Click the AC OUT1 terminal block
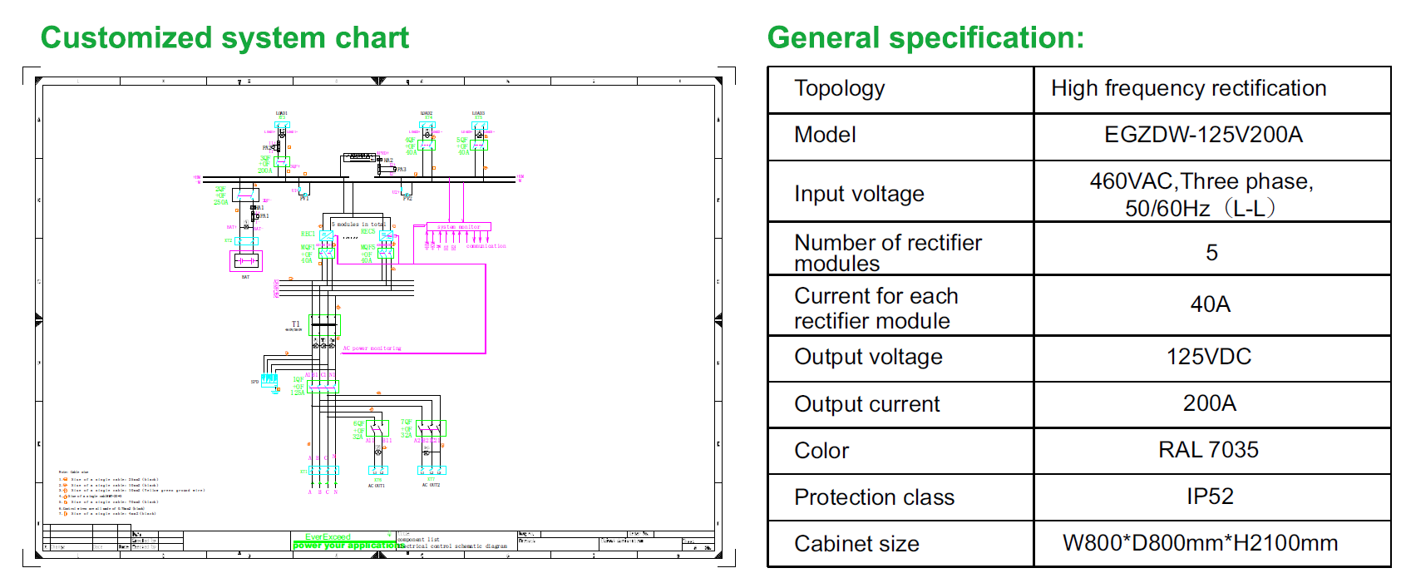This screenshot has width=1406, height=578. tap(377, 471)
